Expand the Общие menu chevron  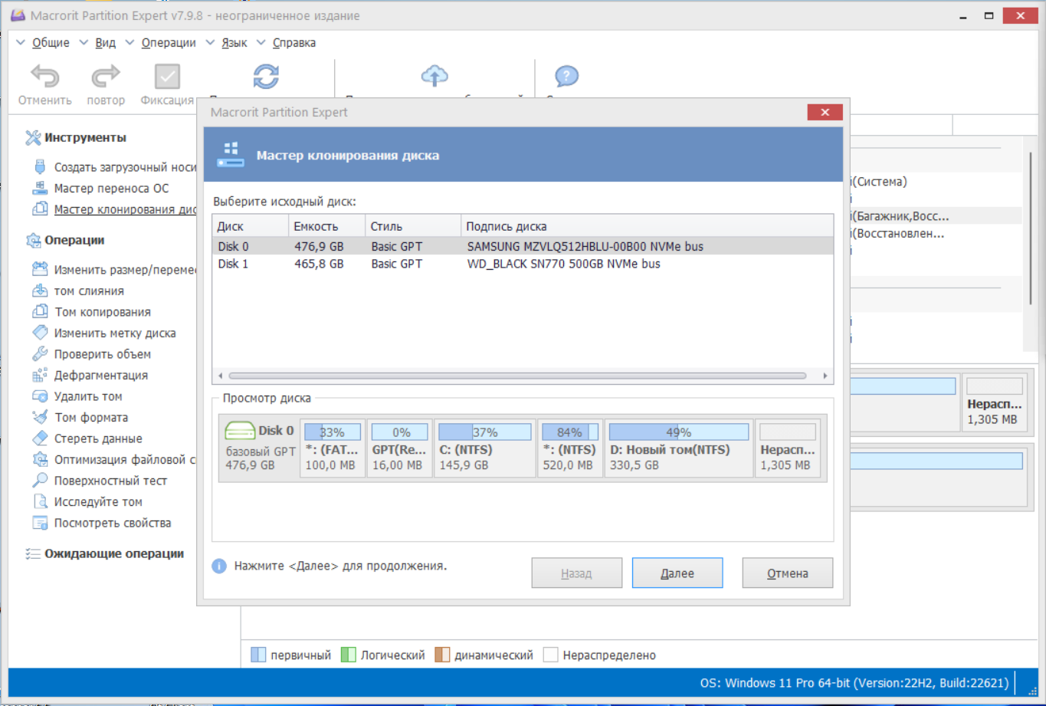coord(21,43)
